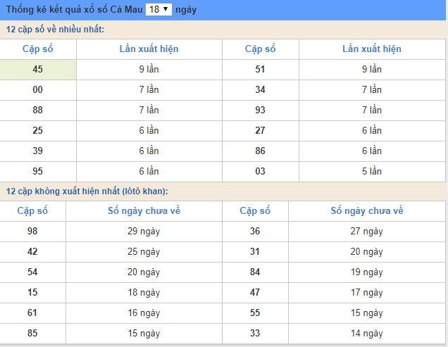This screenshot has width=448, height=347.
Task: Click '29 ngày' value
Action: point(144,232)
